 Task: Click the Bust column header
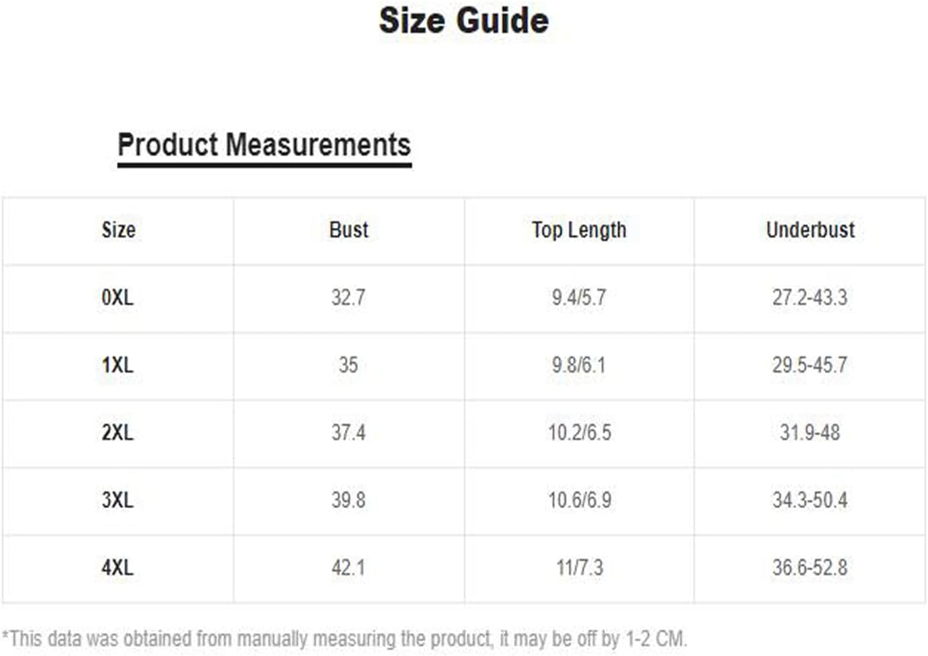point(348,230)
